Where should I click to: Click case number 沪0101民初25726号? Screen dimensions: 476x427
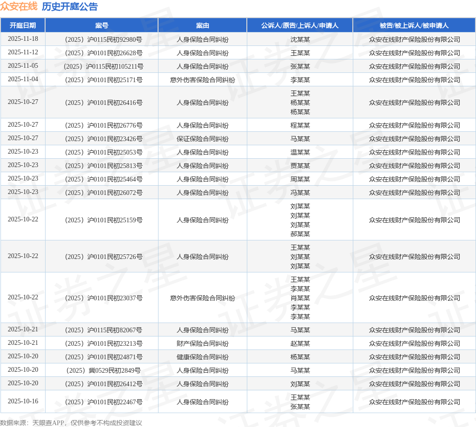pos(104,257)
